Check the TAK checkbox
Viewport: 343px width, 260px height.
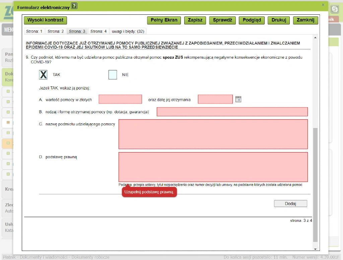tap(43, 75)
